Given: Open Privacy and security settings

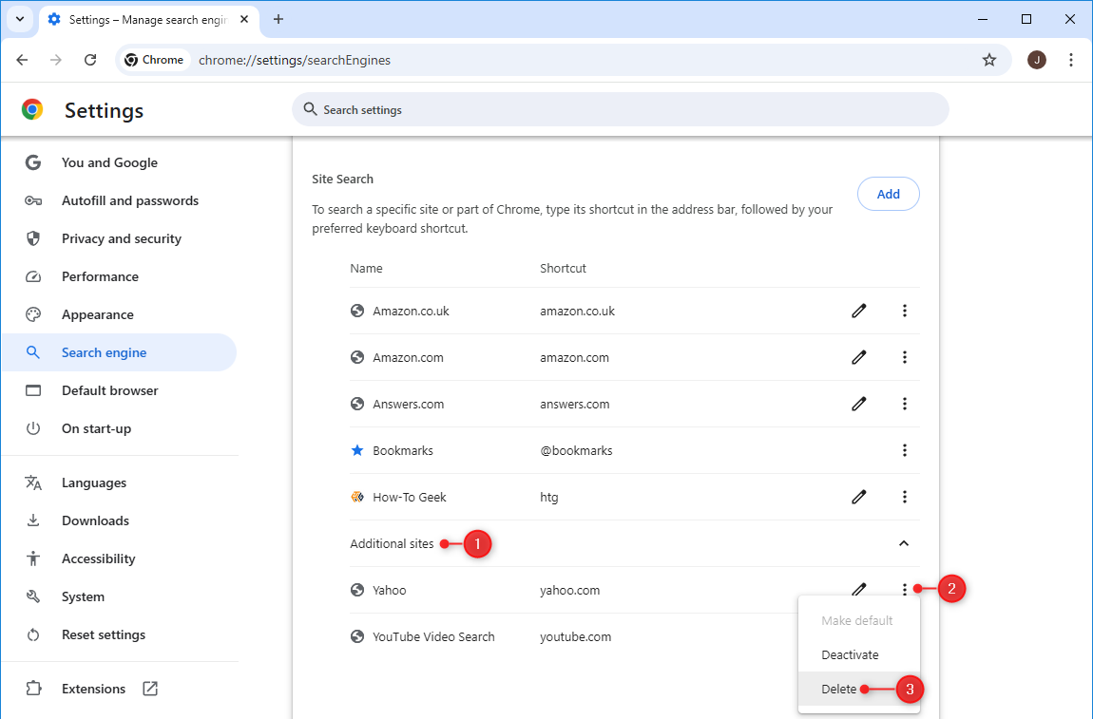Looking at the screenshot, I should [x=121, y=238].
